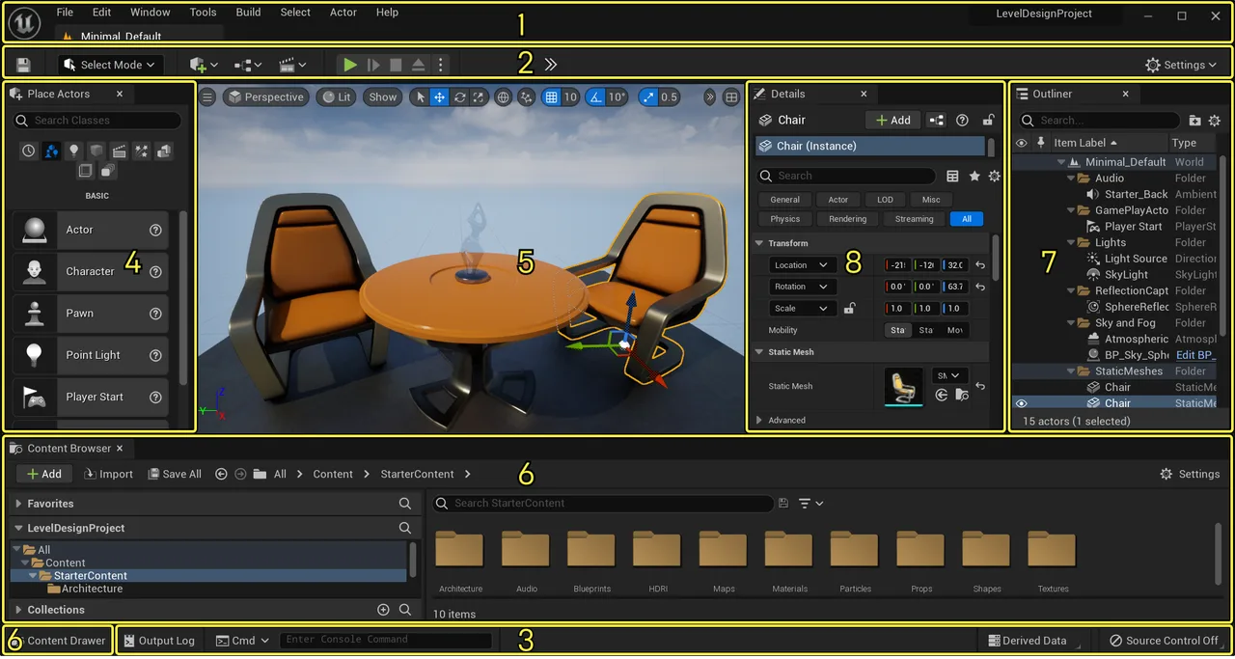Toggle surface snapping icon in the viewport

[526, 97]
